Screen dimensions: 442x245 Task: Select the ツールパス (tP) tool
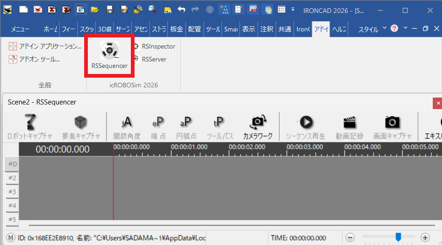tap(220, 128)
